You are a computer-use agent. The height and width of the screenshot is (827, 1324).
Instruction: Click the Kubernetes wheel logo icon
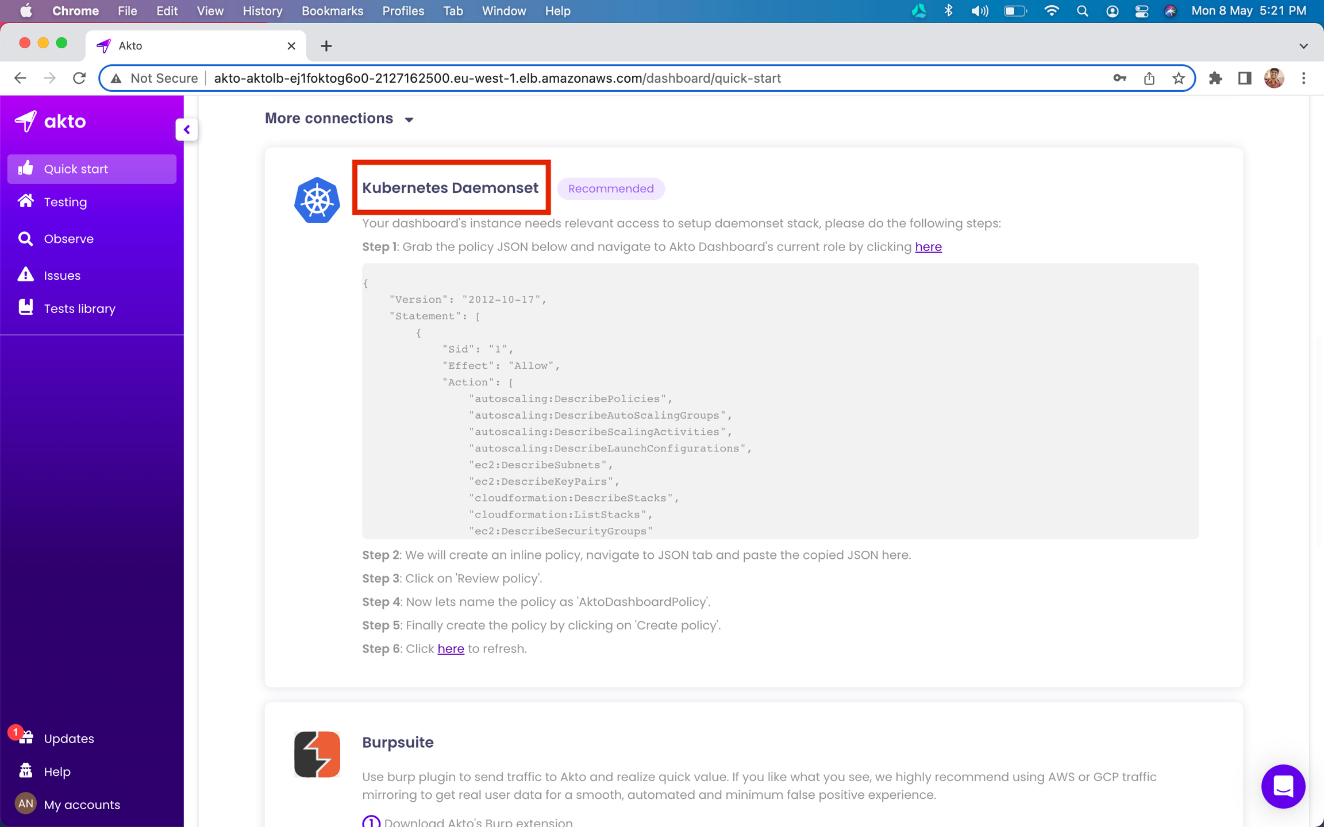click(x=317, y=200)
